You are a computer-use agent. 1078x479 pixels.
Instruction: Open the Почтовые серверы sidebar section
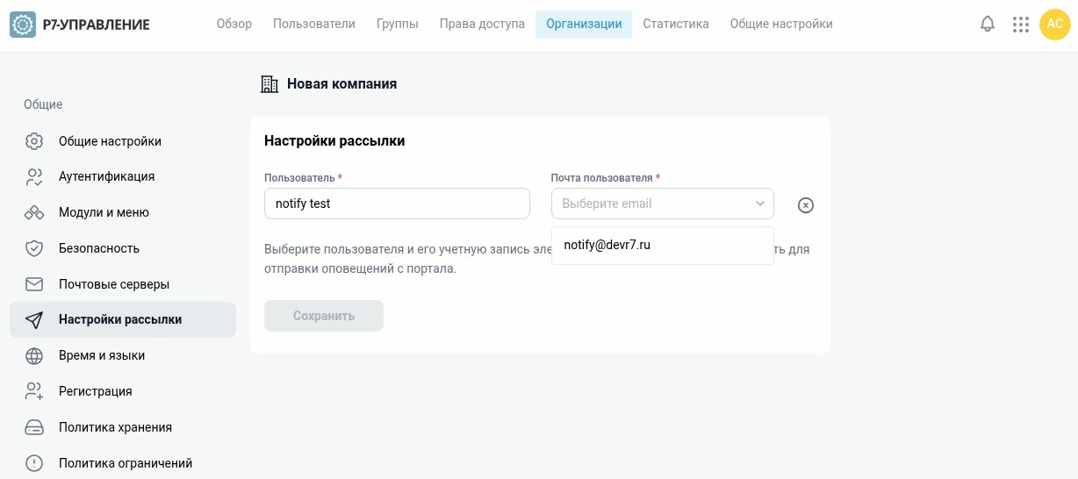(123, 284)
